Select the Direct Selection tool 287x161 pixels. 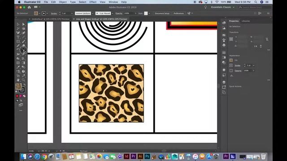point(23,24)
